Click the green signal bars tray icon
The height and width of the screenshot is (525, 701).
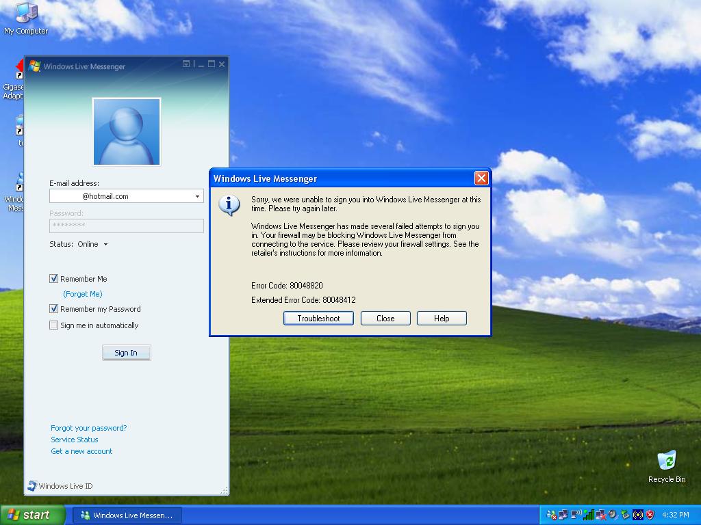point(589,515)
